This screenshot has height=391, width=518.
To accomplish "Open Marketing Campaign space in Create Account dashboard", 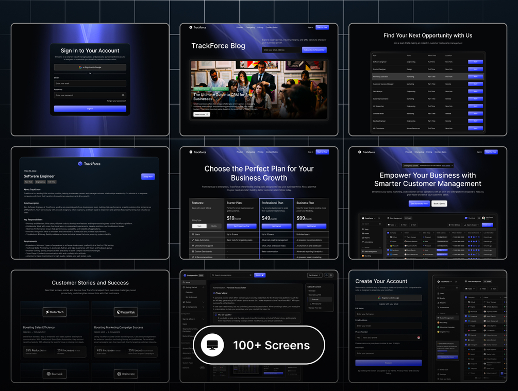I will point(446,327).
